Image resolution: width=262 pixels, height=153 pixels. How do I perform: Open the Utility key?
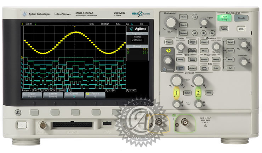click(x=181, y=59)
